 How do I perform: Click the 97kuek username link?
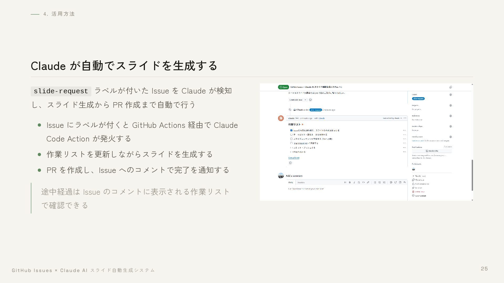[300, 110]
